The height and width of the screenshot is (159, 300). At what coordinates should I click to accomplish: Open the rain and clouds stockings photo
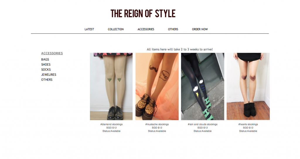203,87
